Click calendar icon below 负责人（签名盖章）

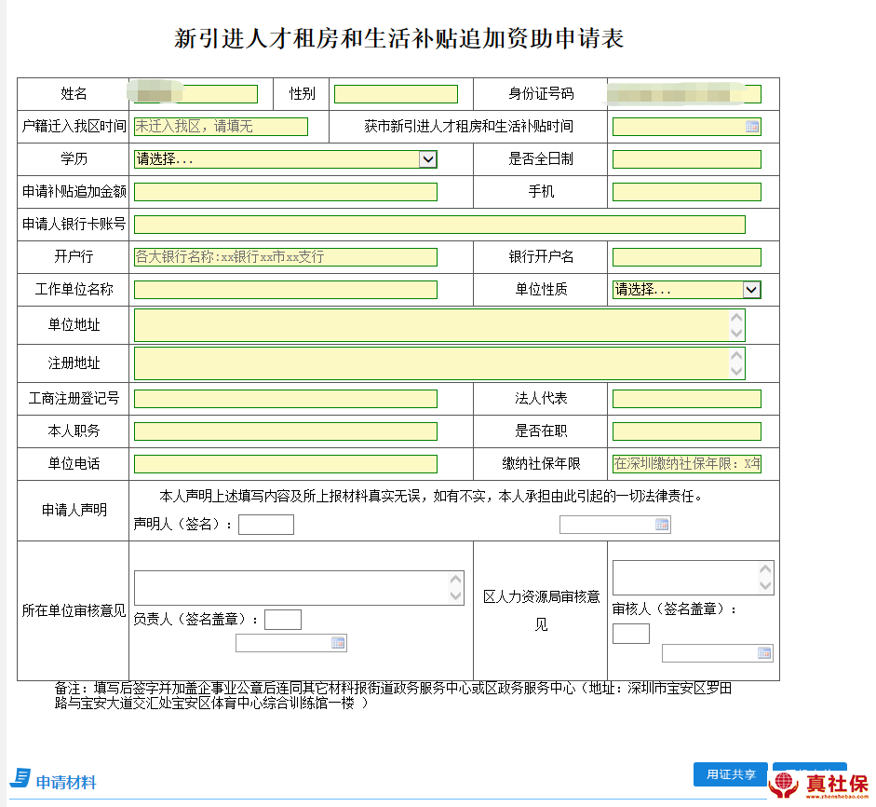[x=338, y=643]
